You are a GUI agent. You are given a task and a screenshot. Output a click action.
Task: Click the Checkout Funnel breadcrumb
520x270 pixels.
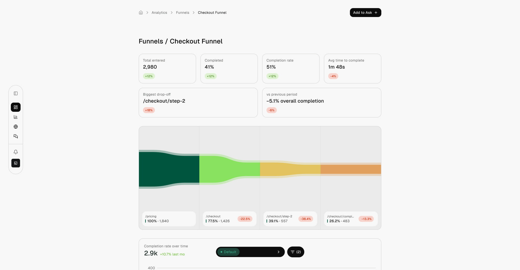coord(212,13)
